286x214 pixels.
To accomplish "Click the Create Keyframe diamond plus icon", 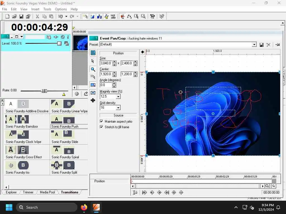I will pos(174,192).
